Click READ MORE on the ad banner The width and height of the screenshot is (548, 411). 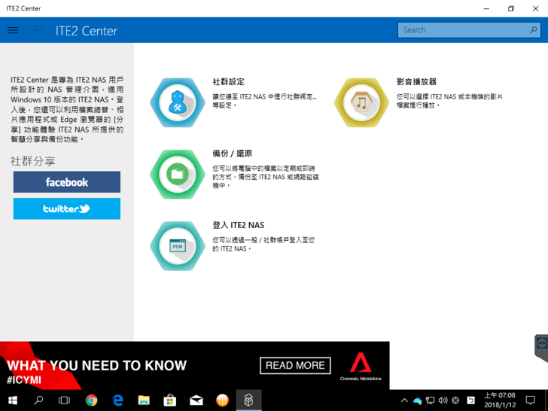295,365
